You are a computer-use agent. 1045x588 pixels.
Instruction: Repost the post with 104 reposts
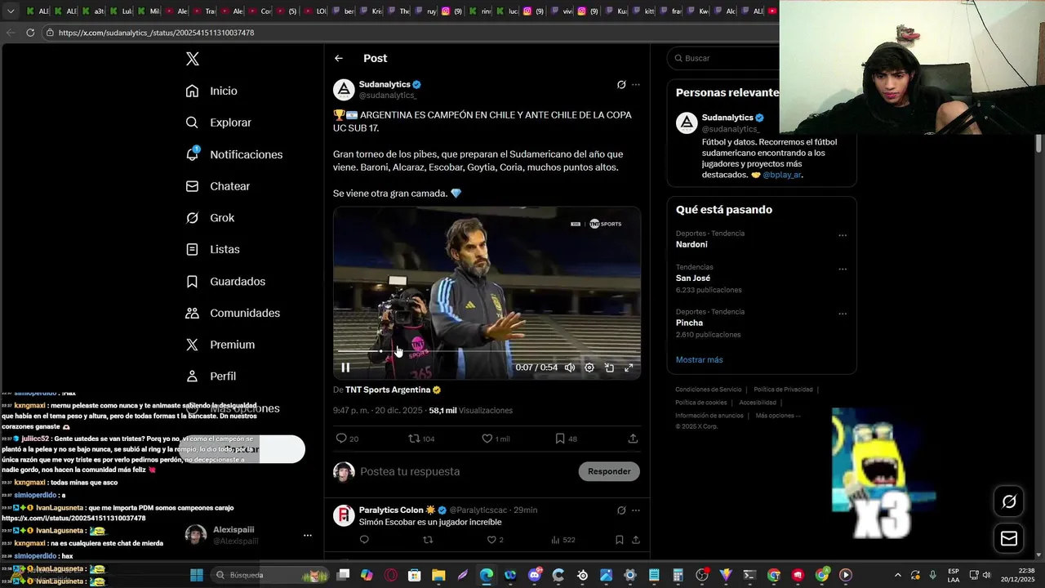pos(421,439)
